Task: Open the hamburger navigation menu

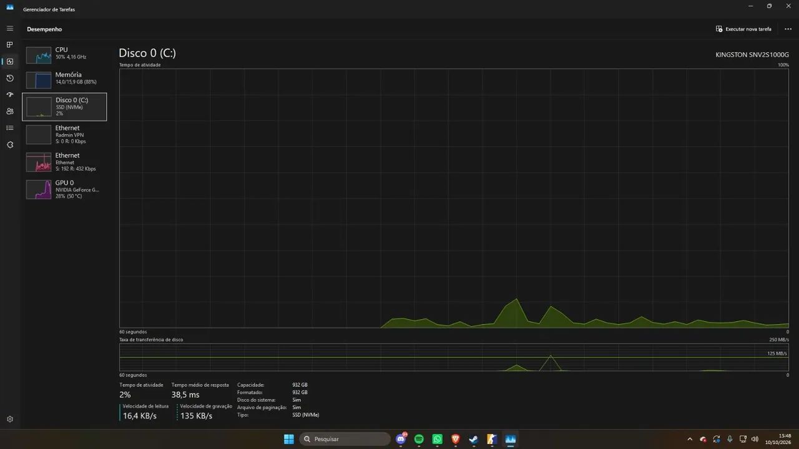Action: (x=10, y=29)
